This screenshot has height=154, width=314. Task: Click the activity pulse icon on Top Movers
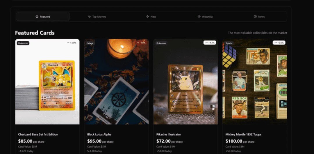89,16
